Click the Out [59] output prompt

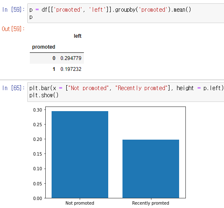coord(13,29)
